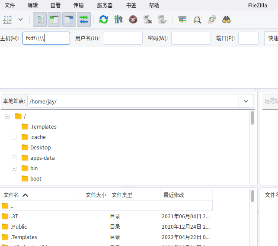
Task: Cancel current operation red button
Action: click(x=133, y=19)
